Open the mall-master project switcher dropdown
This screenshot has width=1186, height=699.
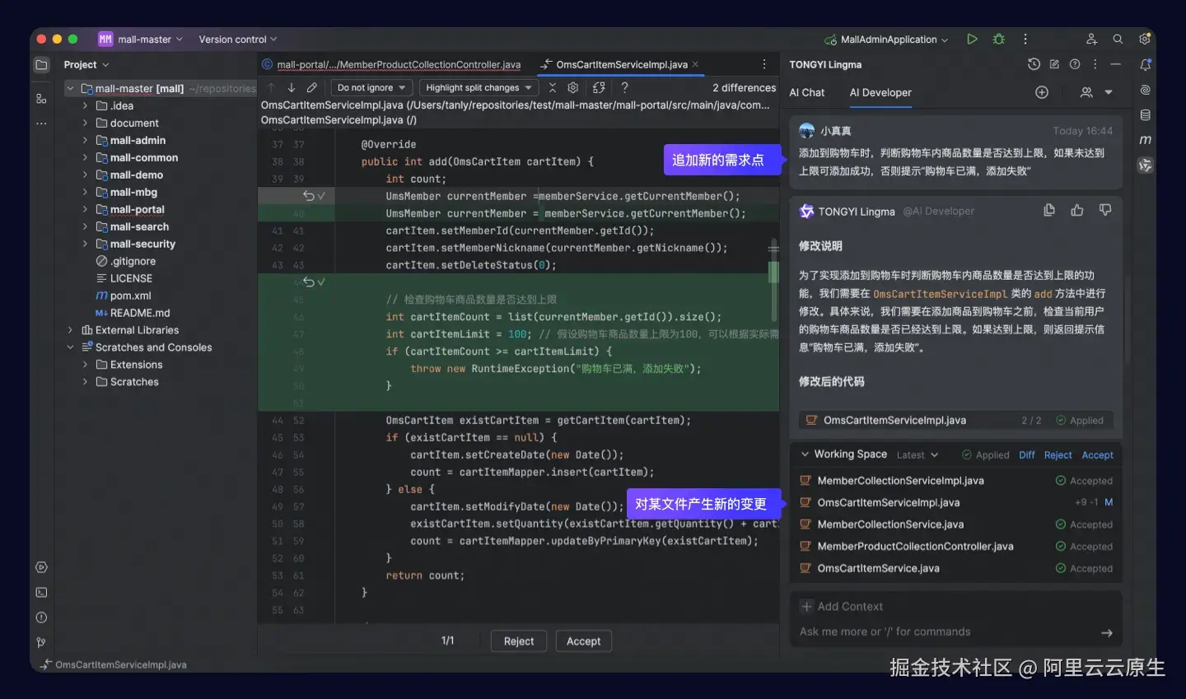(x=141, y=39)
